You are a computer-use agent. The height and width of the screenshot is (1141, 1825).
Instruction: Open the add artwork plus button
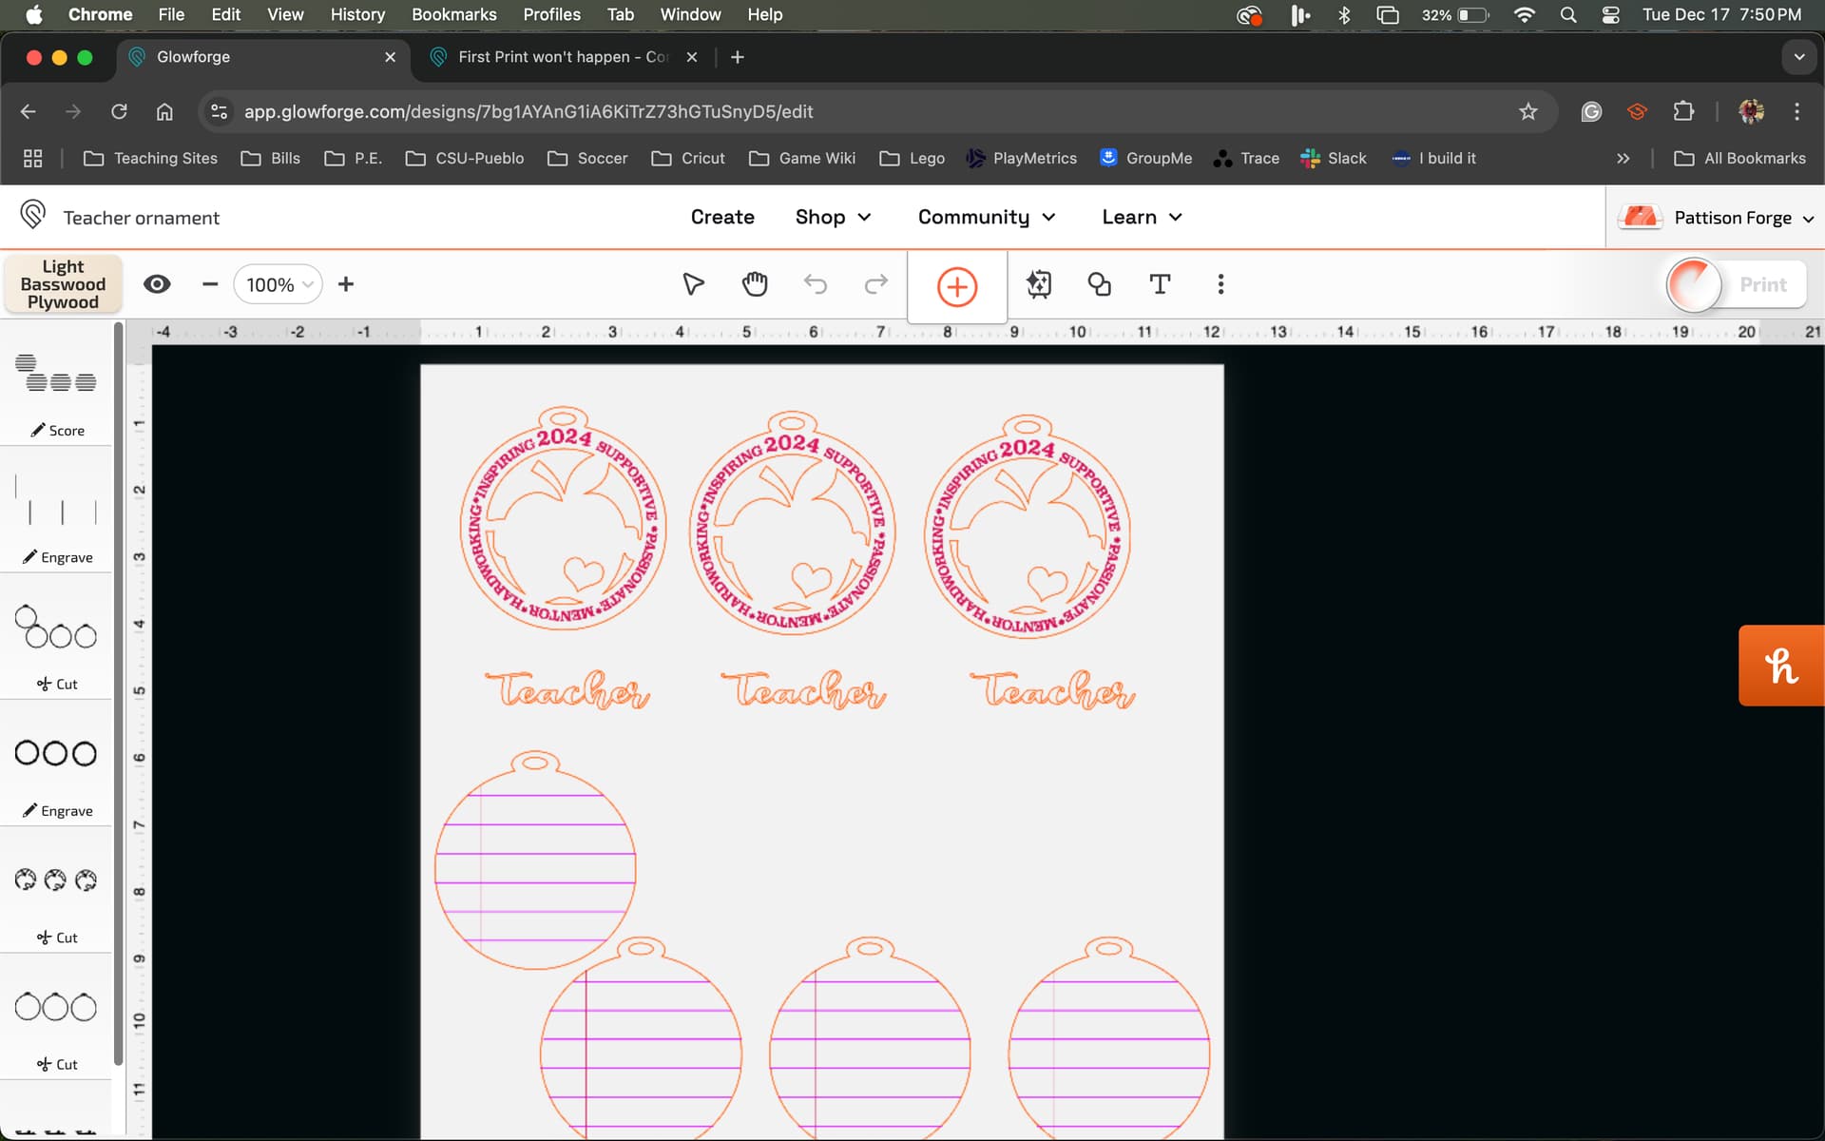point(957,286)
